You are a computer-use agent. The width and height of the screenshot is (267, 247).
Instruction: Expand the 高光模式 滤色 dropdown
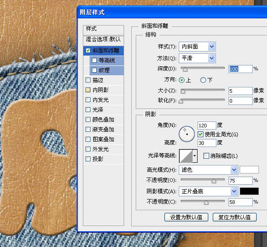pos(208,170)
